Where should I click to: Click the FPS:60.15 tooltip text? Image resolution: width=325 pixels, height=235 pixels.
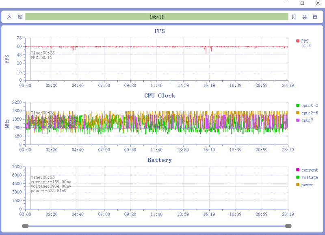(x=41, y=57)
